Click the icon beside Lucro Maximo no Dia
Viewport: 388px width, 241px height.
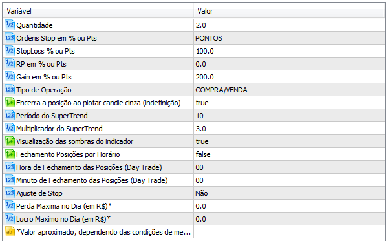[x=10, y=219]
